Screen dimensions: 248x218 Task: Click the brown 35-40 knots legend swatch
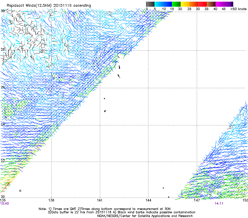tap(211, 4)
